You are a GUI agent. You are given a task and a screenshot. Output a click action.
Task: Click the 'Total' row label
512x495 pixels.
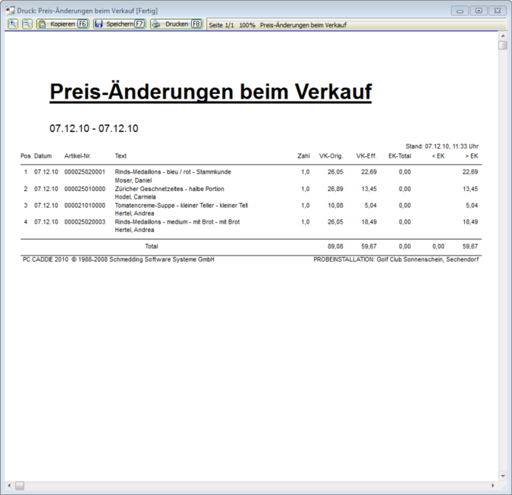point(152,246)
